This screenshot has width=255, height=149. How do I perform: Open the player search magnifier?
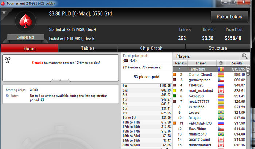click(244, 56)
